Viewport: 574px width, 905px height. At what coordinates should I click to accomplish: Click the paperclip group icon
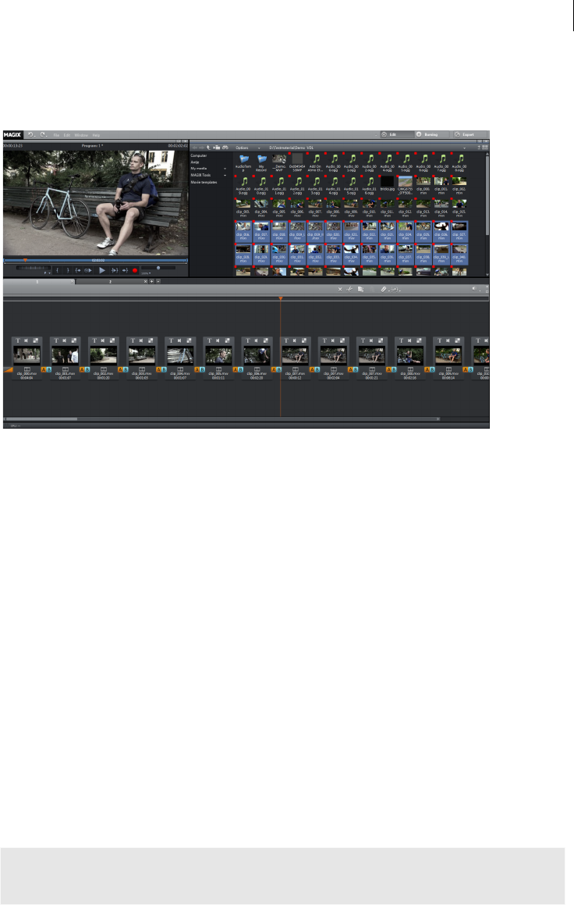click(384, 289)
